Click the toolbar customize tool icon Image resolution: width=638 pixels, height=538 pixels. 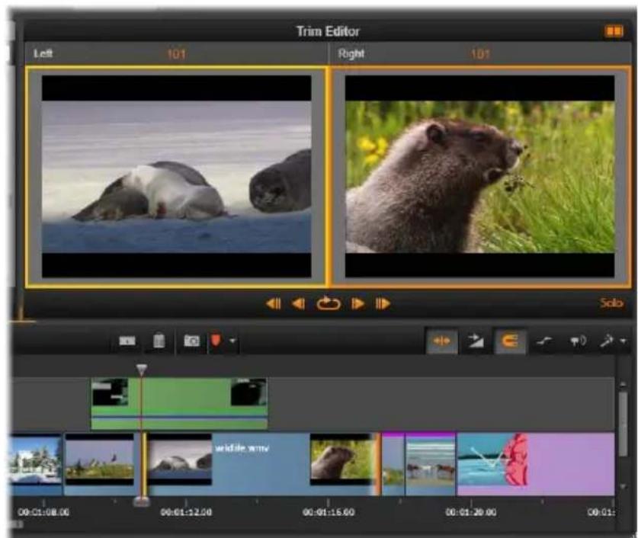click(607, 341)
